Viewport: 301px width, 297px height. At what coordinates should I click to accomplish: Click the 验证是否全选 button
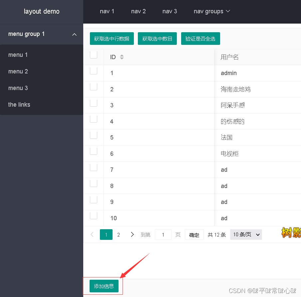tap(200, 38)
